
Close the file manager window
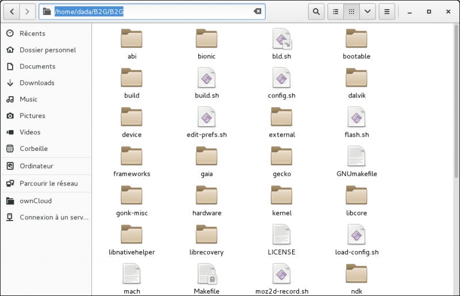point(448,12)
